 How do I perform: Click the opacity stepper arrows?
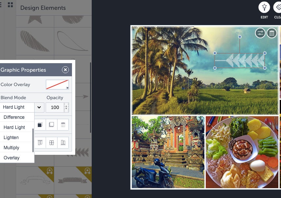coord(66,107)
